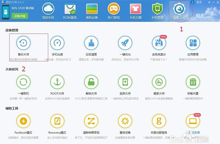Open 安兔兔跑分 benchmark tool

pyautogui.click(x=159, y=43)
